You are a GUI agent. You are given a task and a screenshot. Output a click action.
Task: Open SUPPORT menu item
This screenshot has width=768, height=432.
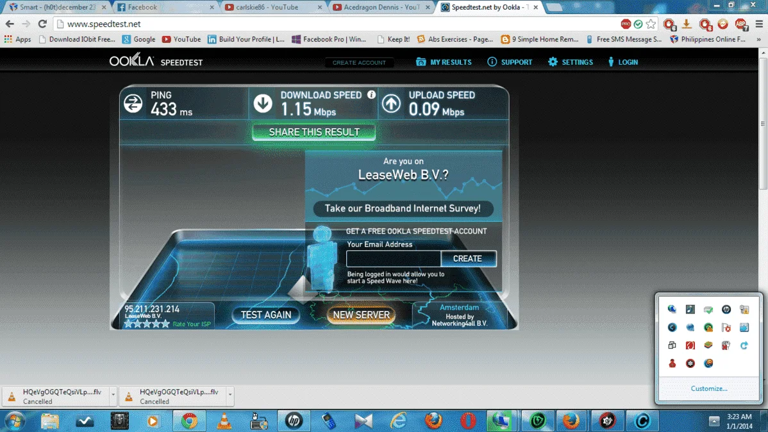click(x=510, y=62)
